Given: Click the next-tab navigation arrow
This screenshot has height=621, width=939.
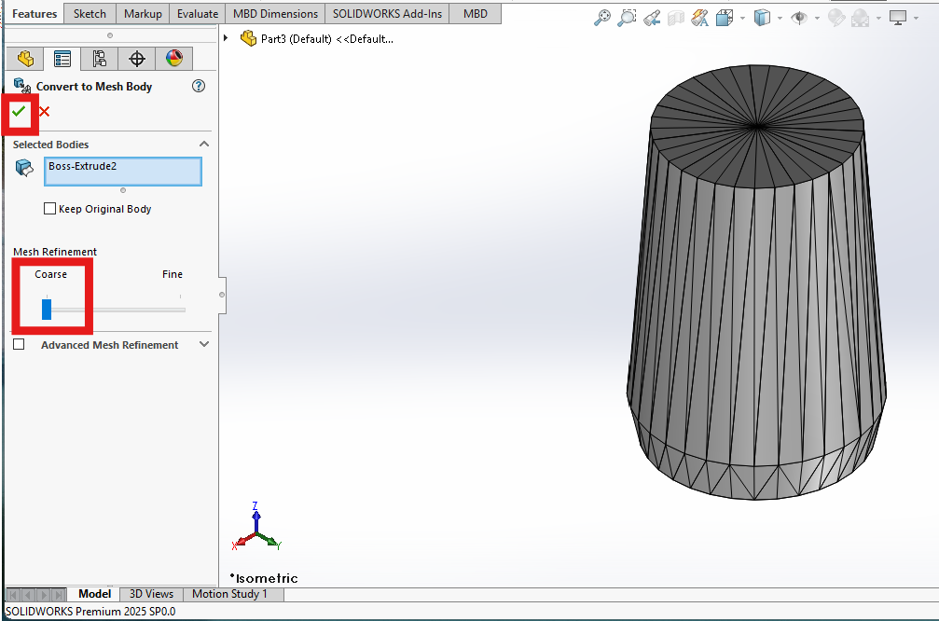Looking at the screenshot, I should pos(44,595).
